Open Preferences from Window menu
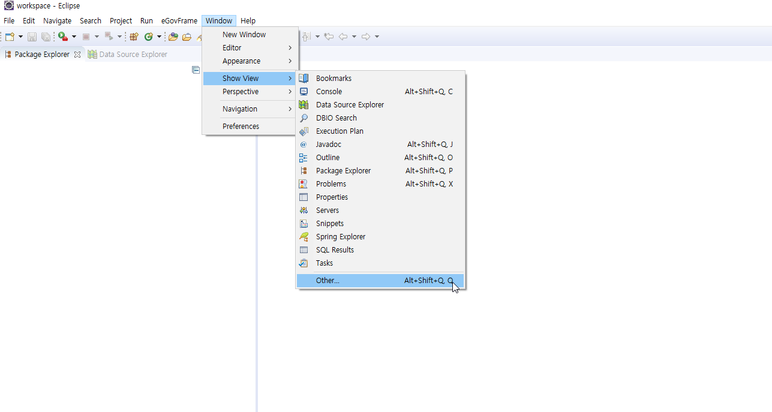Screen dimensions: 772x412 click(250, 127)
